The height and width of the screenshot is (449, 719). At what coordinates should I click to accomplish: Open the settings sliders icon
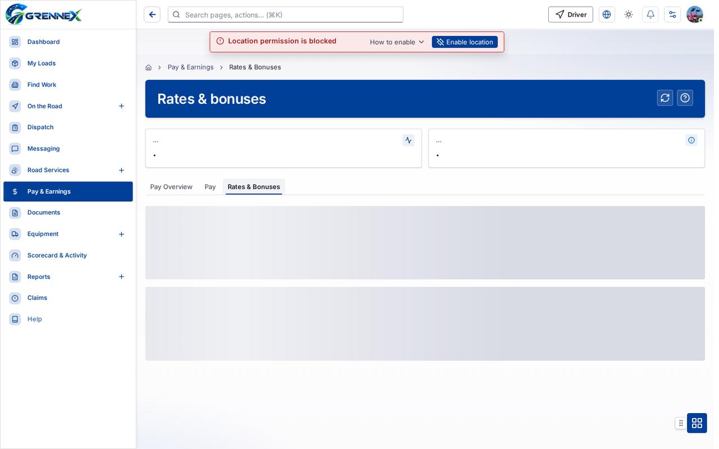click(672, 15)
